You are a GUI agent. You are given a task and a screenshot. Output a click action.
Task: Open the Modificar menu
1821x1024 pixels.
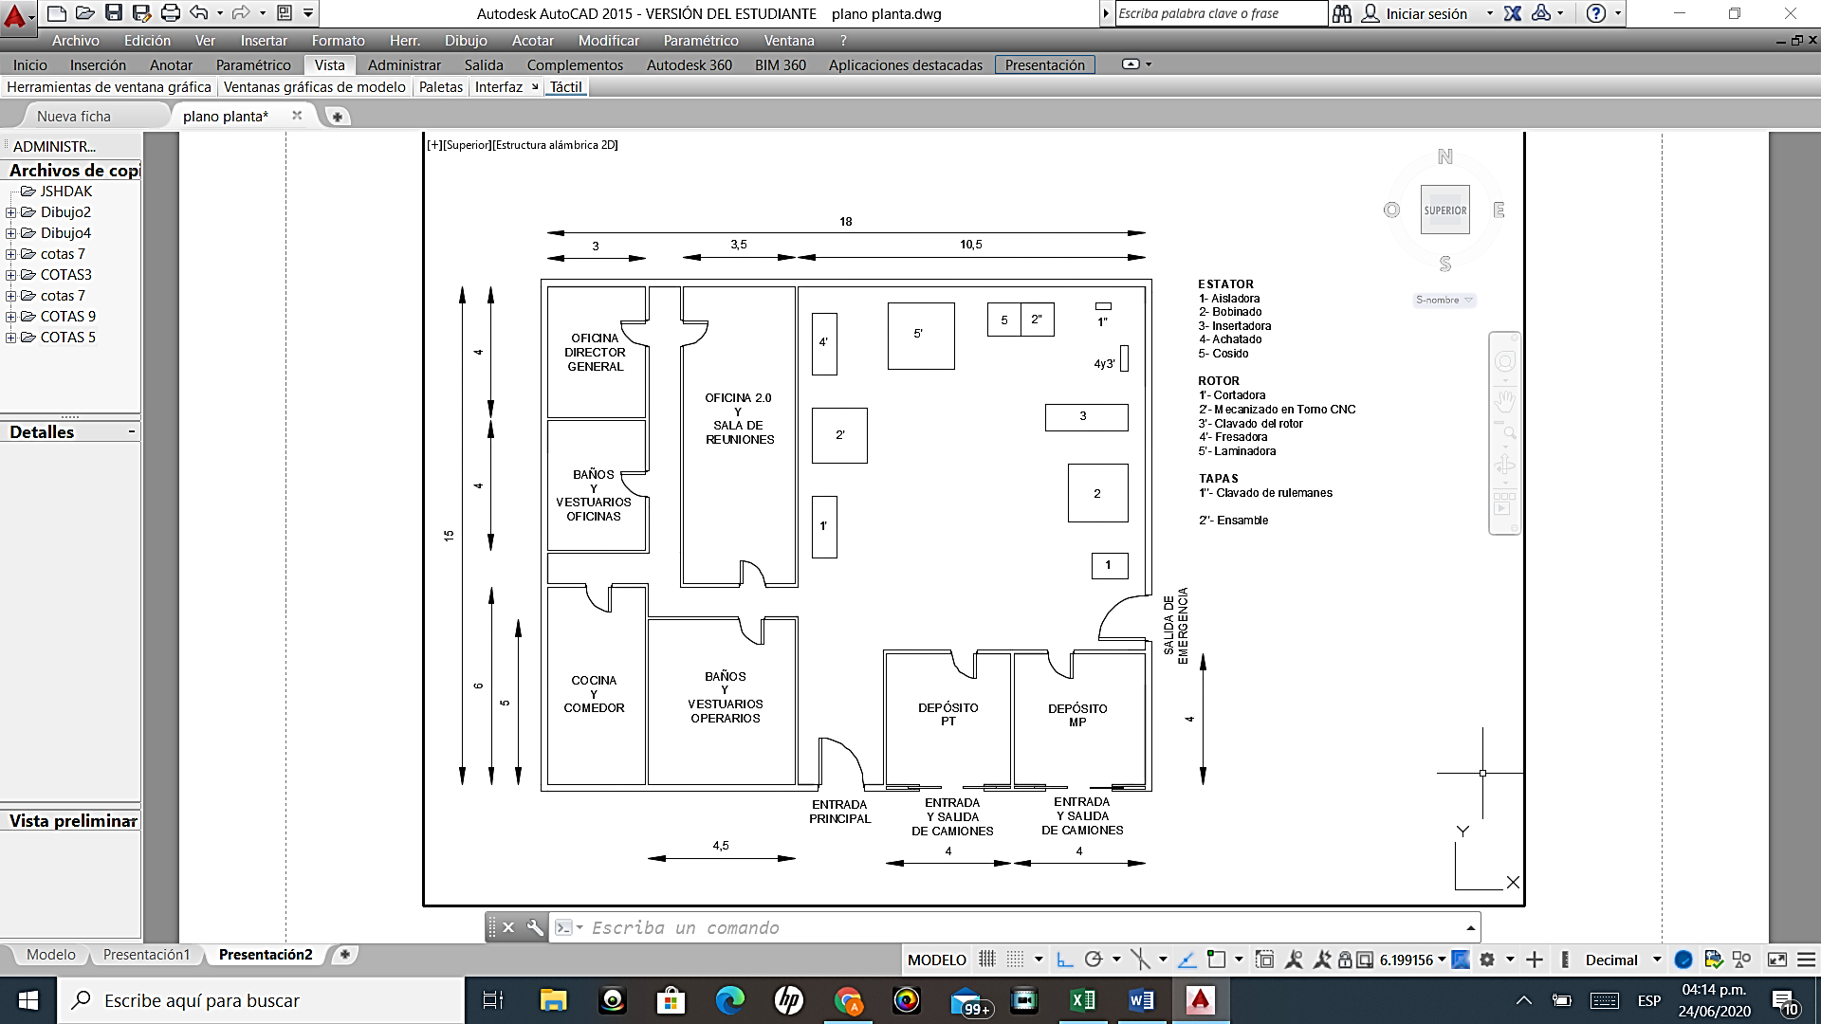coord(608,41)
